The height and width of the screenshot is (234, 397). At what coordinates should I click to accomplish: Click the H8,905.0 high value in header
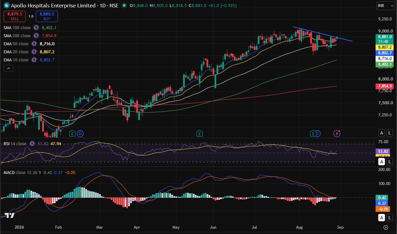[159, 5]
